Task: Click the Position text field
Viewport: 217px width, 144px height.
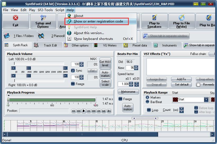Action: (44, 111)
